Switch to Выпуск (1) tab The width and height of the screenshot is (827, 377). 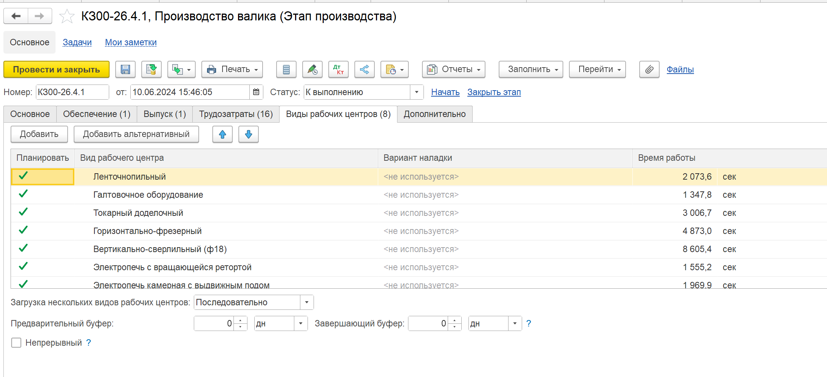coord(165,114)
